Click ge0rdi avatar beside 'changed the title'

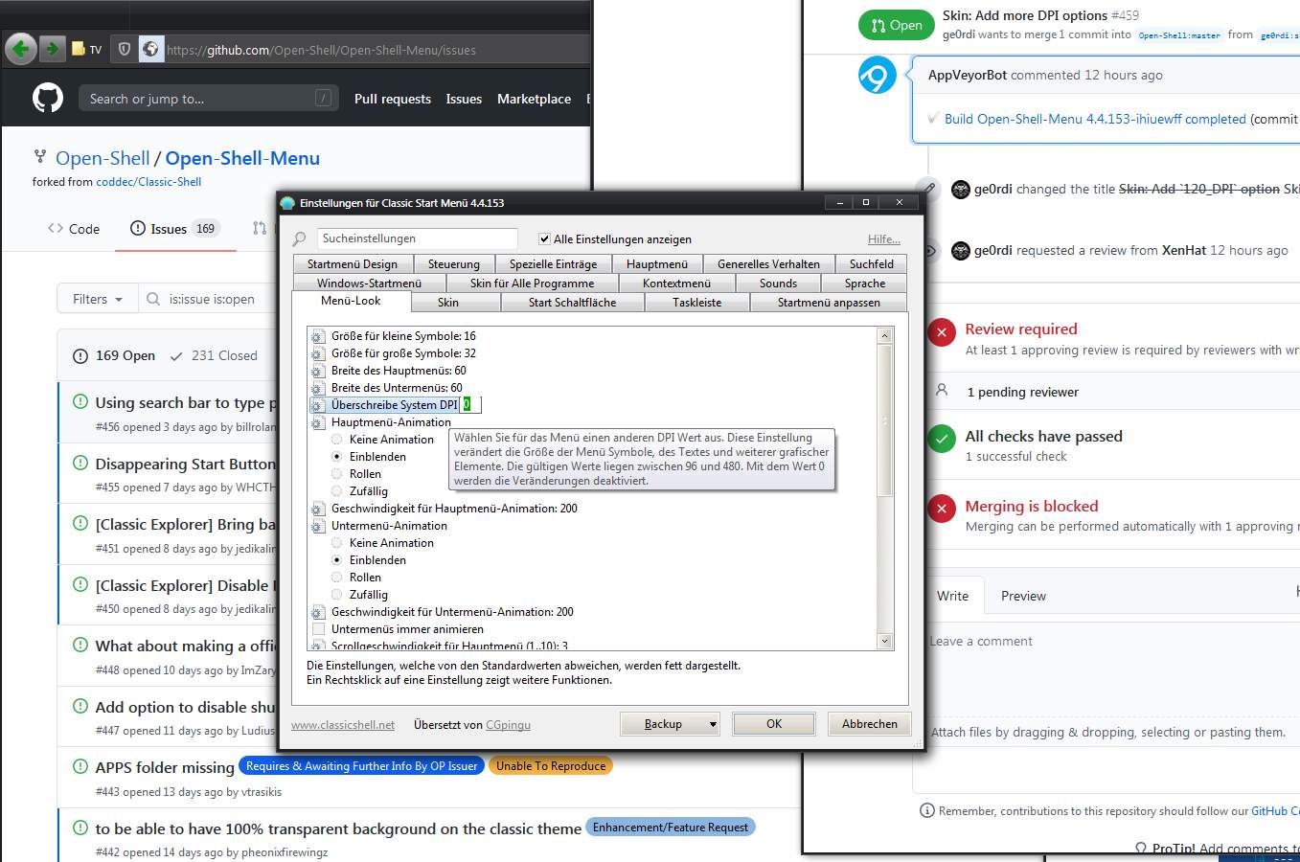coord(961,189)
